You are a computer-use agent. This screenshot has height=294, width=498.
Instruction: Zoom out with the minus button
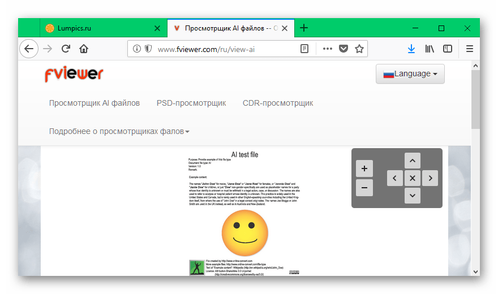tap(364, 188)
